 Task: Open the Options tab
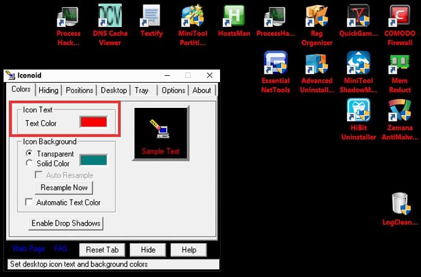click(173, 90)
